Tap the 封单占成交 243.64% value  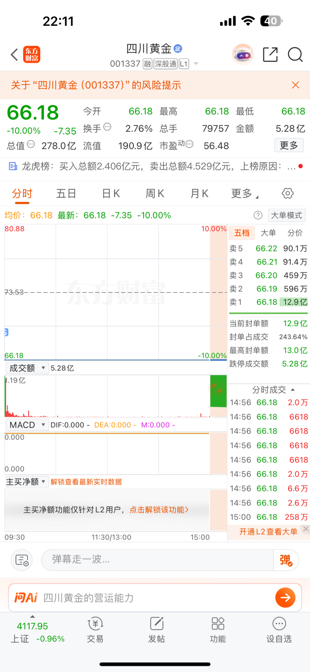[x=293, y=337]
